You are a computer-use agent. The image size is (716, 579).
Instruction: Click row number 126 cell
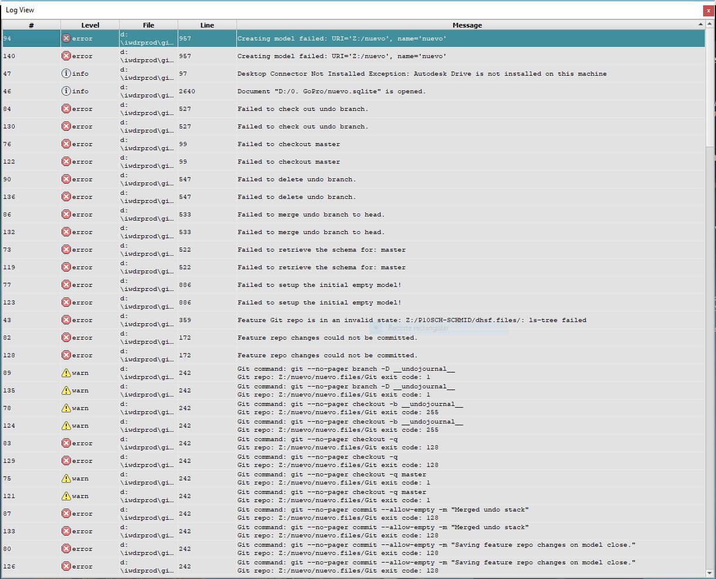(31, 566)
